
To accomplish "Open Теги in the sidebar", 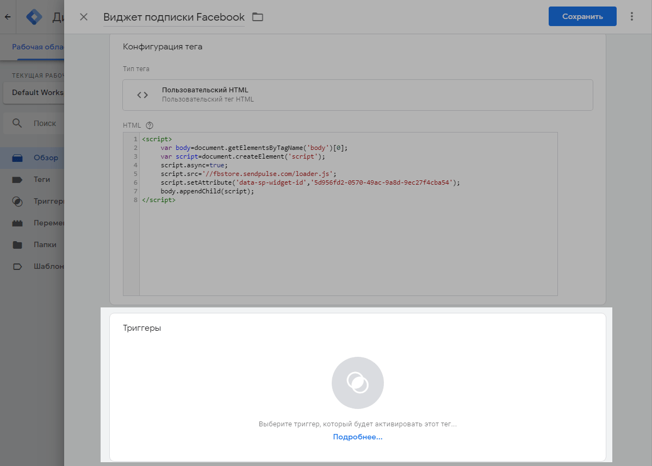I will pyautogui.click(x=41, y=179).
